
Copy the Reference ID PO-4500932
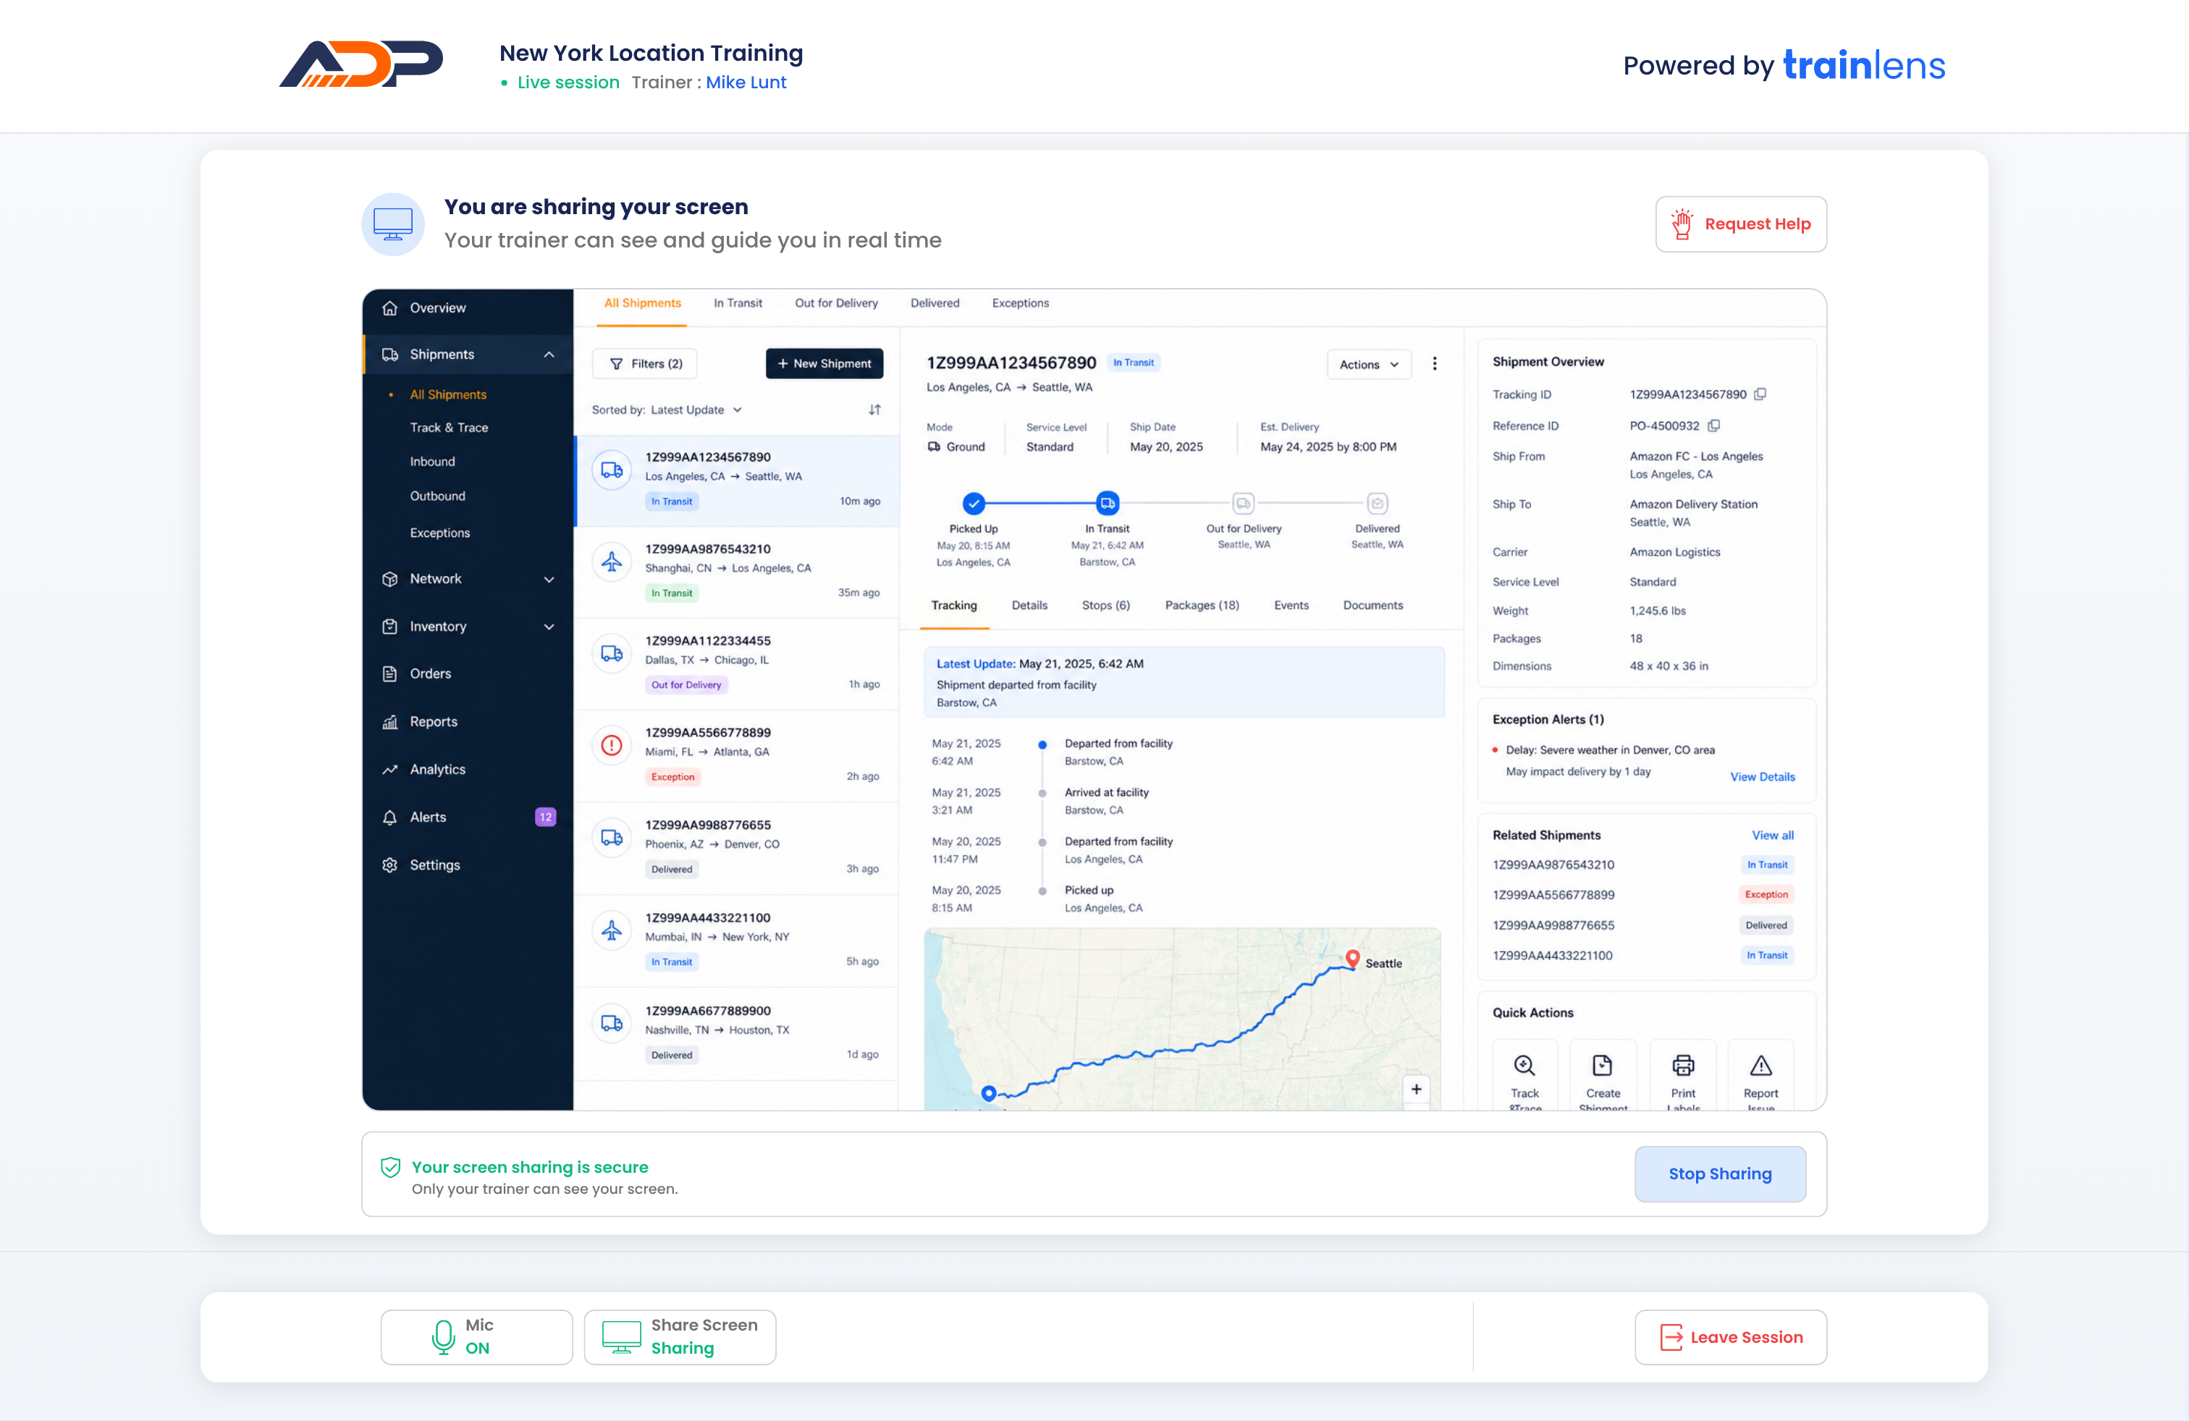point(1713,425)
